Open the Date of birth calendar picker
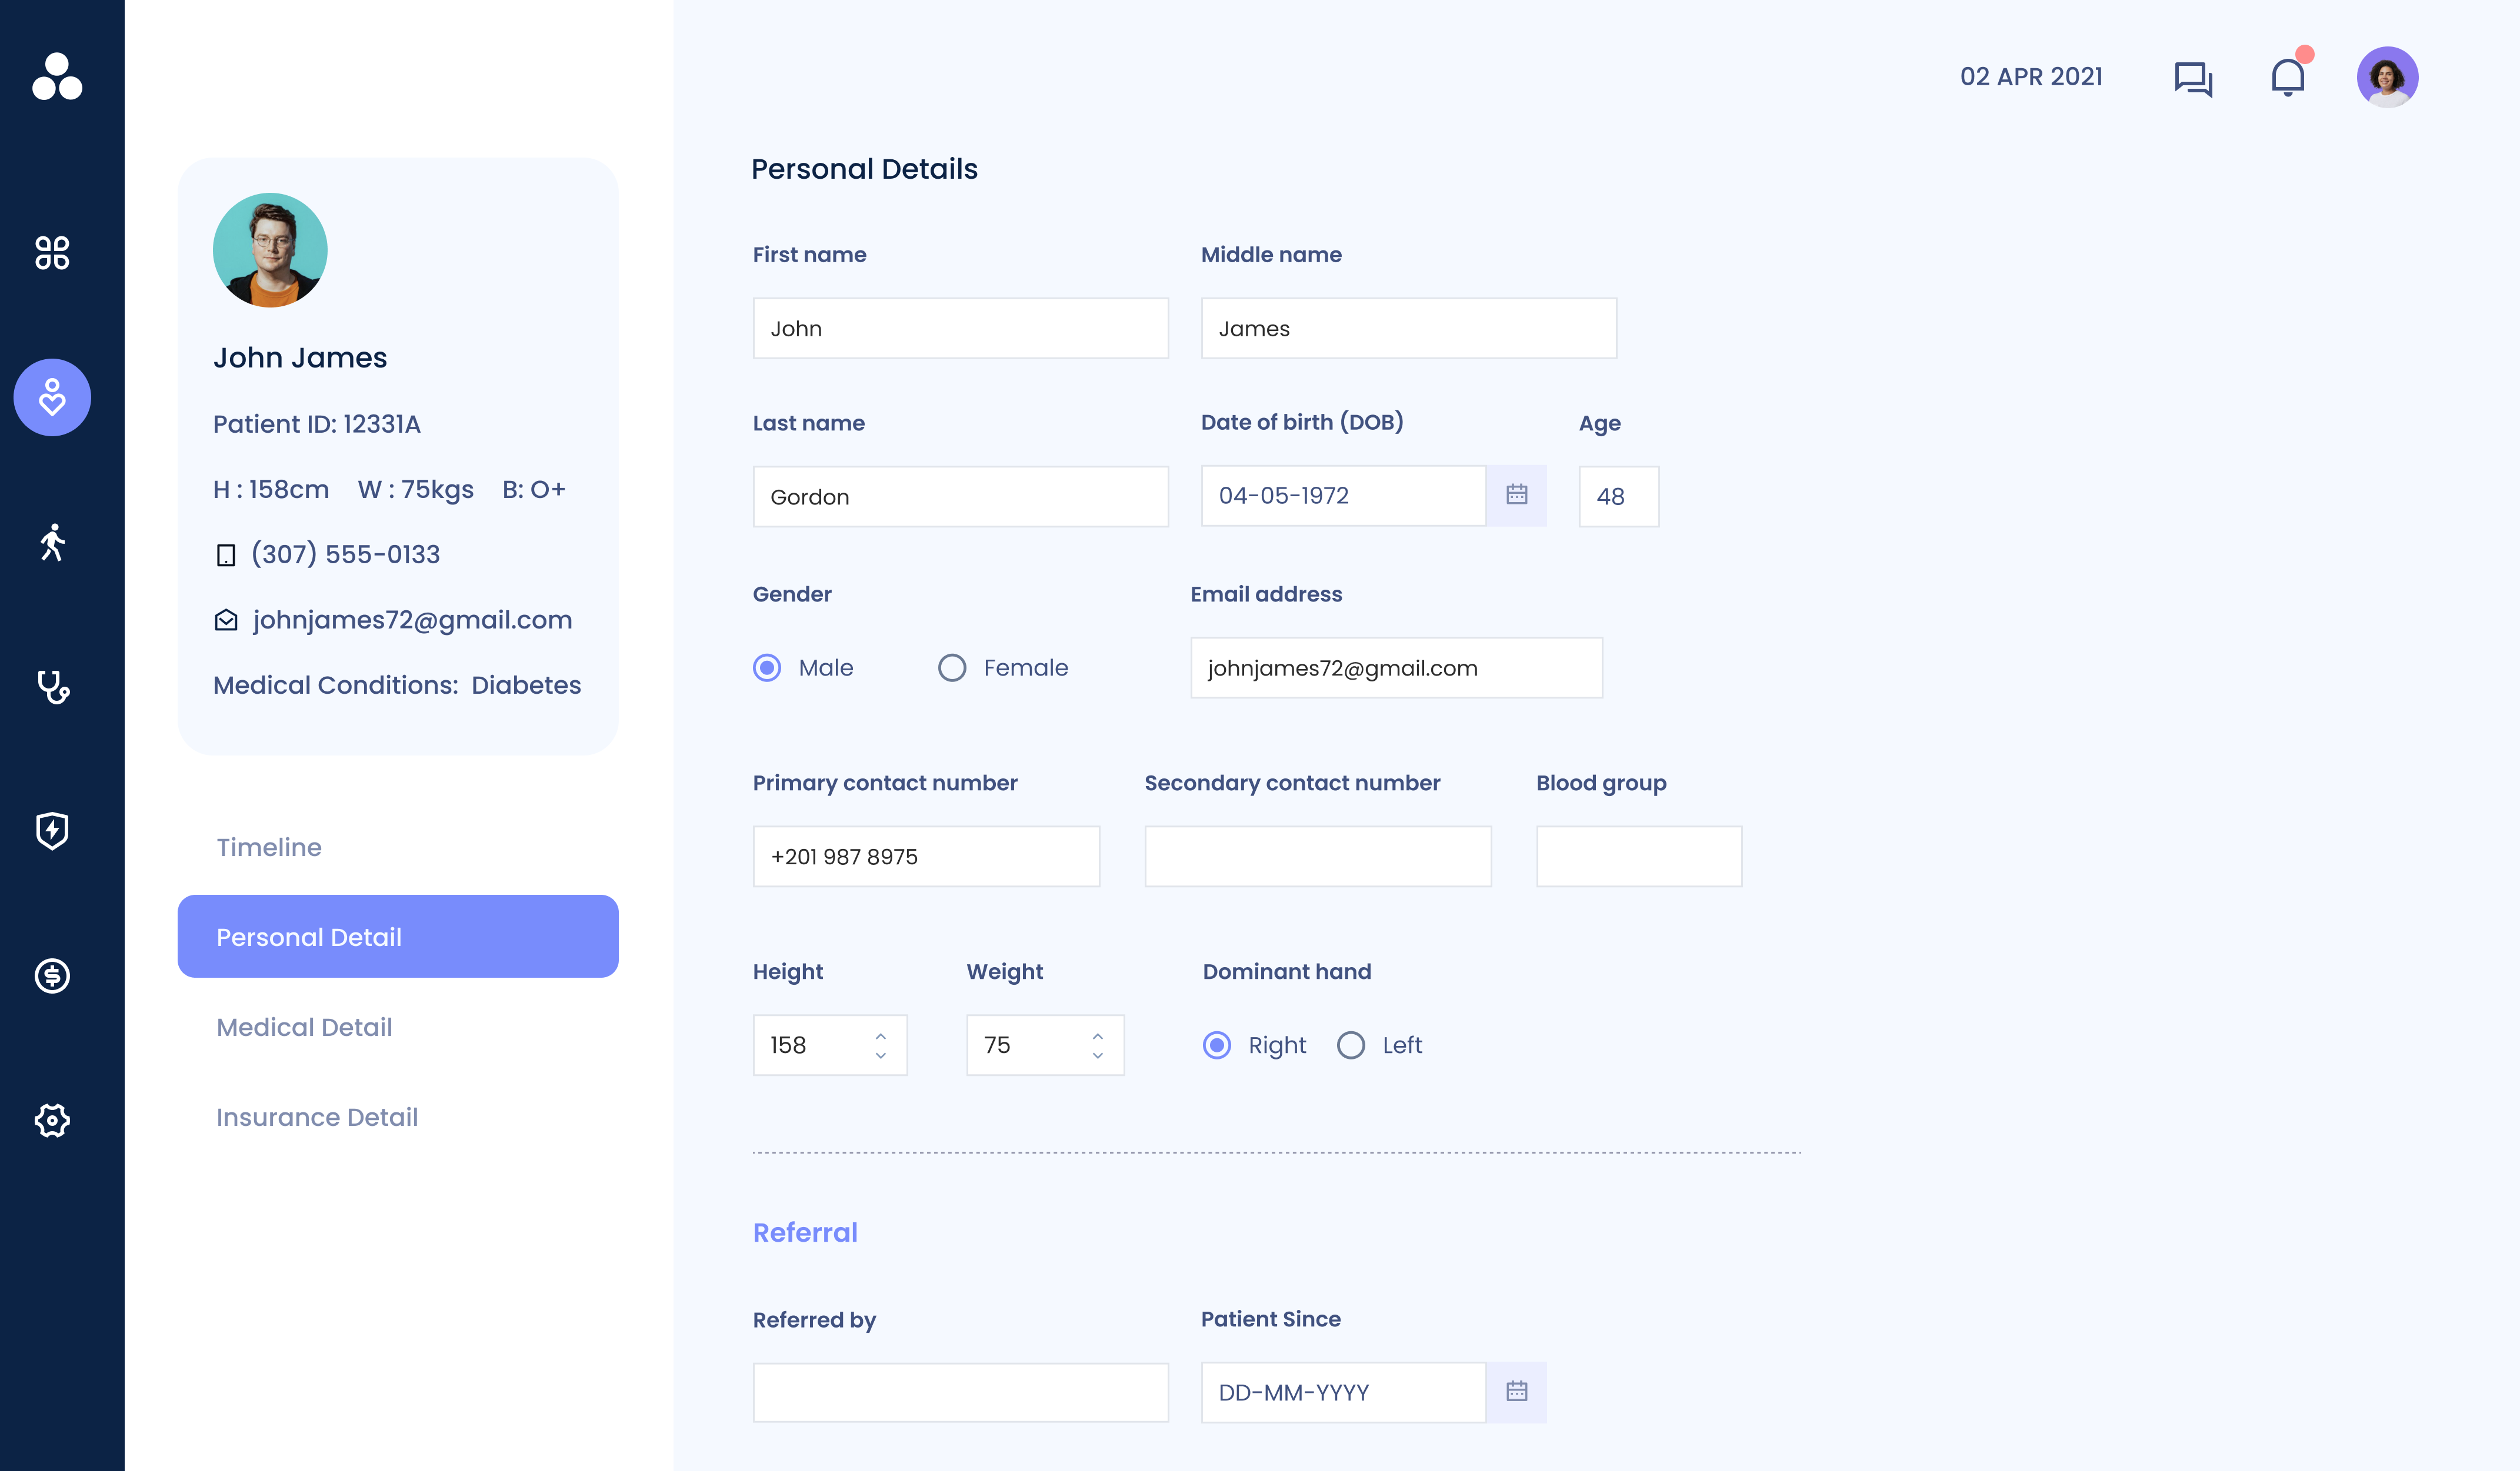 click(x=1517, y=494)
